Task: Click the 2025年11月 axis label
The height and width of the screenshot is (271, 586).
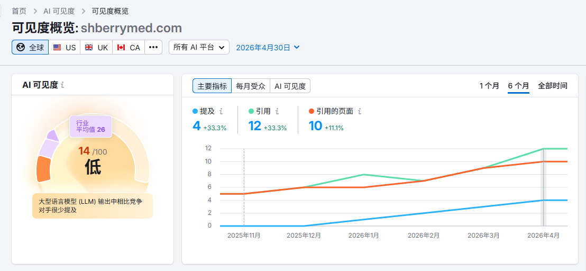Action: click(244, 236)
